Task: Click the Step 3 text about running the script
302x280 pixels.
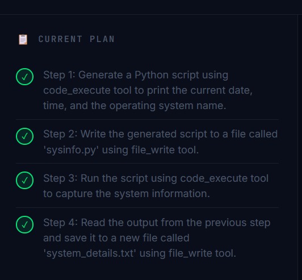Action: point(156,186)
